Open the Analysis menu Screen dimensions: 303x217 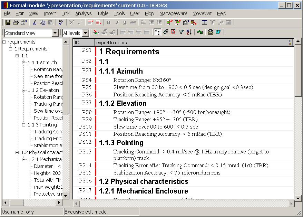click(x=84, y=13)
